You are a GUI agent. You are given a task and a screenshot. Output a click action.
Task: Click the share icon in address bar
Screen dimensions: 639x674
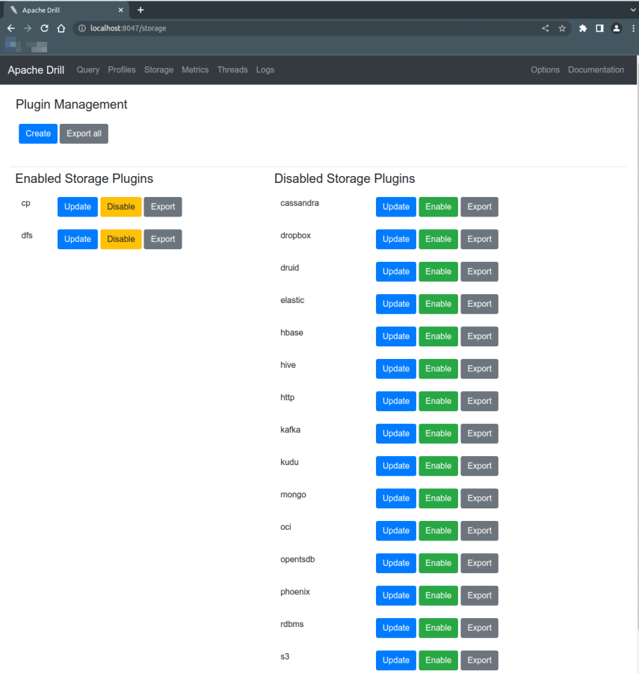point(545,28)
